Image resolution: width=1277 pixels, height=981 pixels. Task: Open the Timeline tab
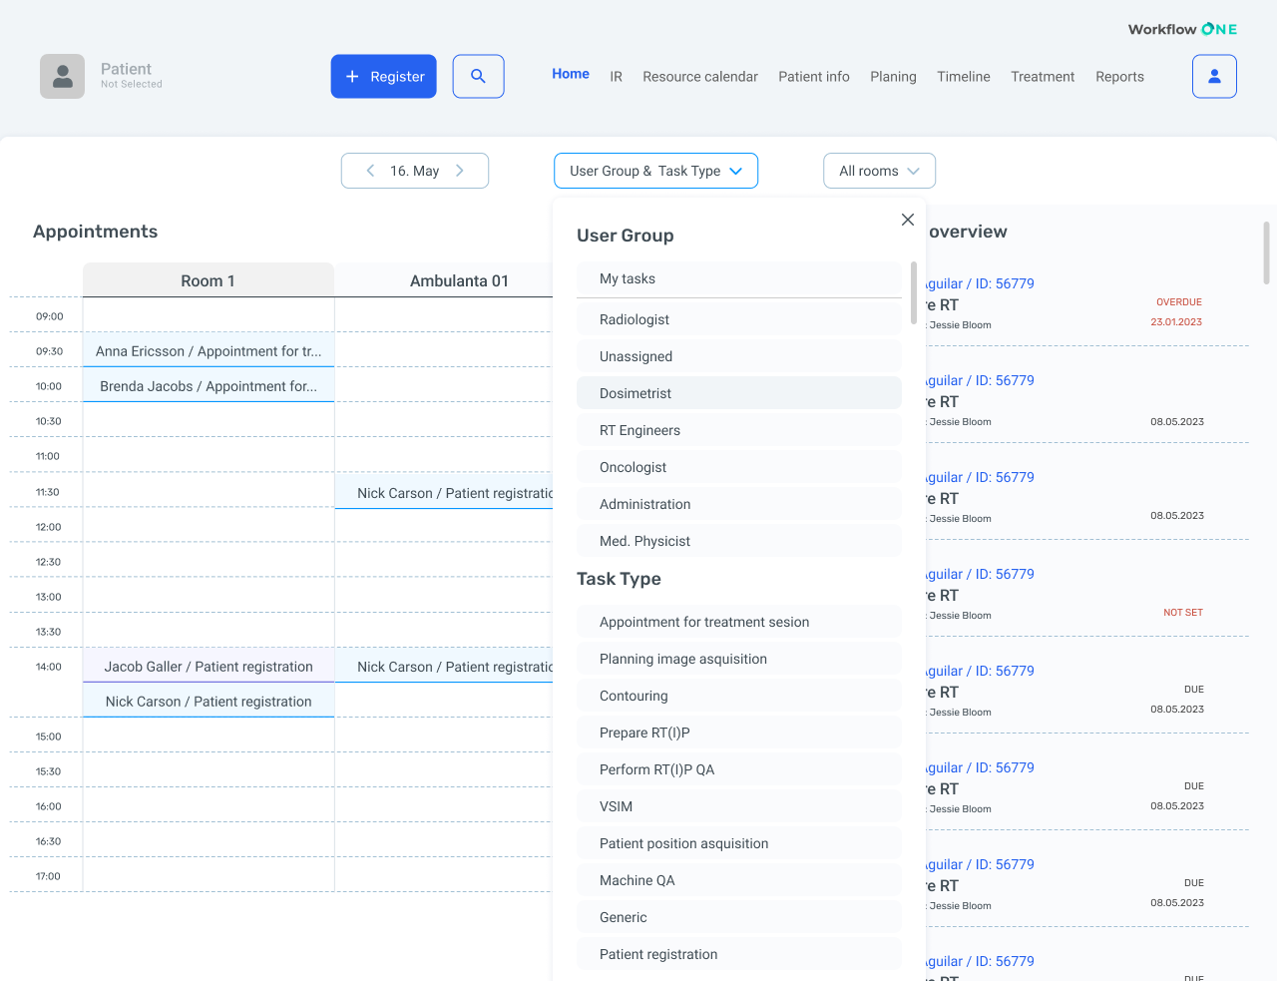pyautogui.click(x=964, y=77)
